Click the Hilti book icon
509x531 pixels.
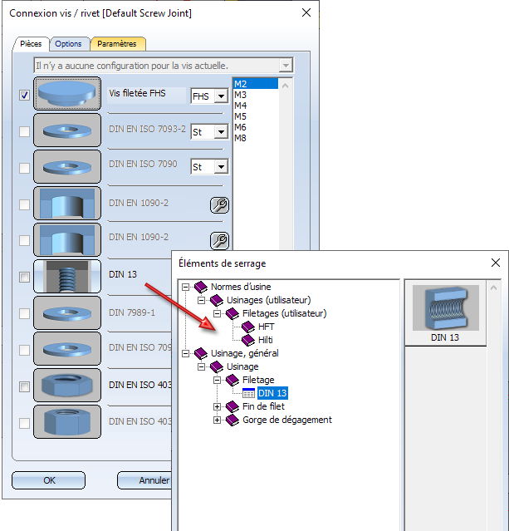click(x=248, y=340)
